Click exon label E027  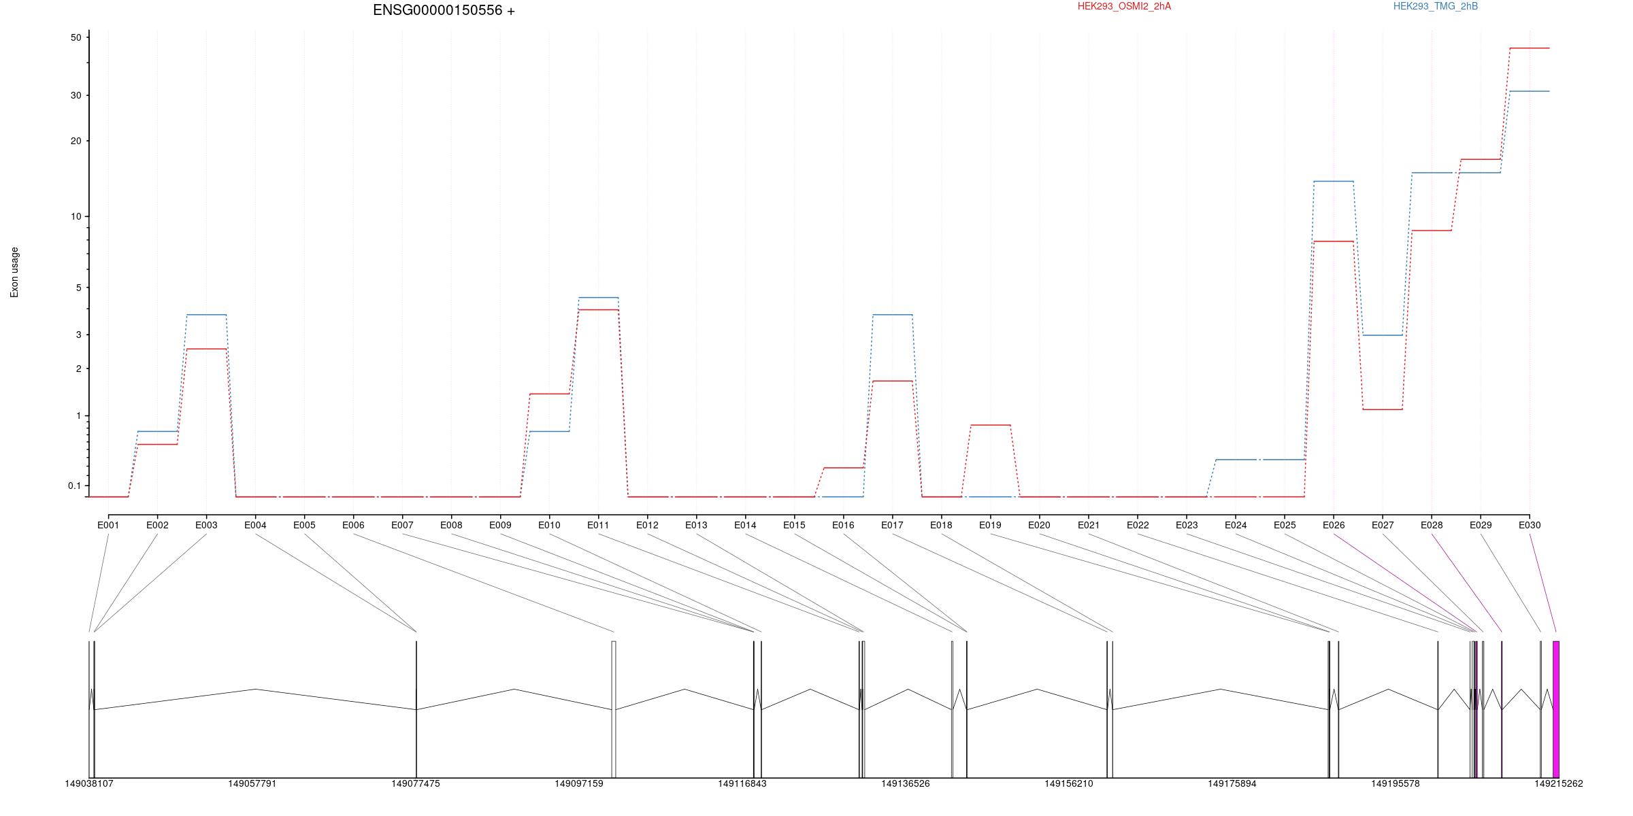(1383, 525)
